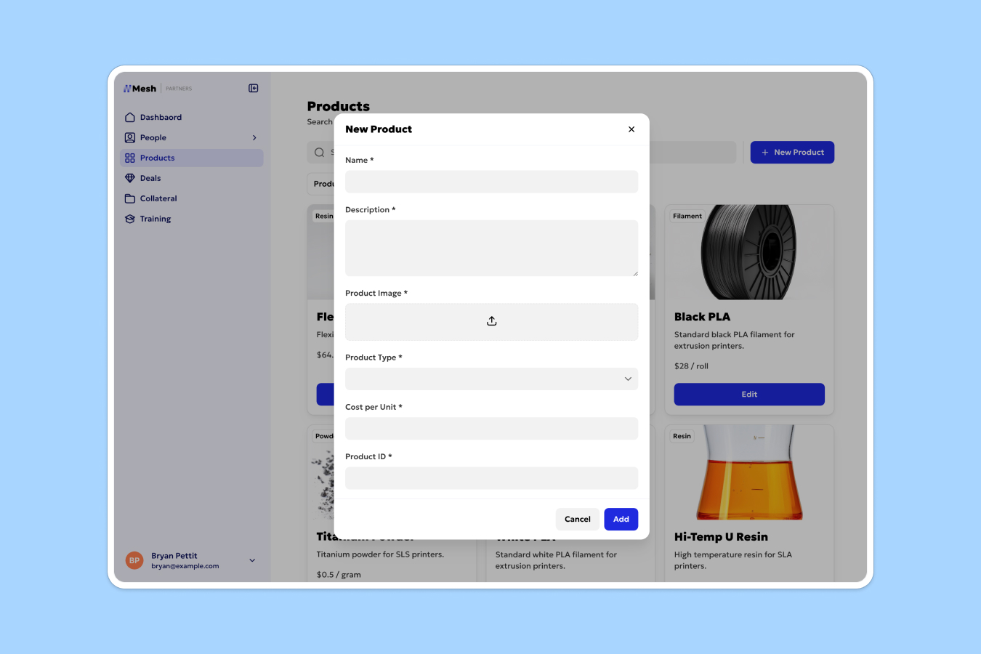981x654 pixels.
Task: Open Collateral in the sidebar
Action: [x=192, y=198]
